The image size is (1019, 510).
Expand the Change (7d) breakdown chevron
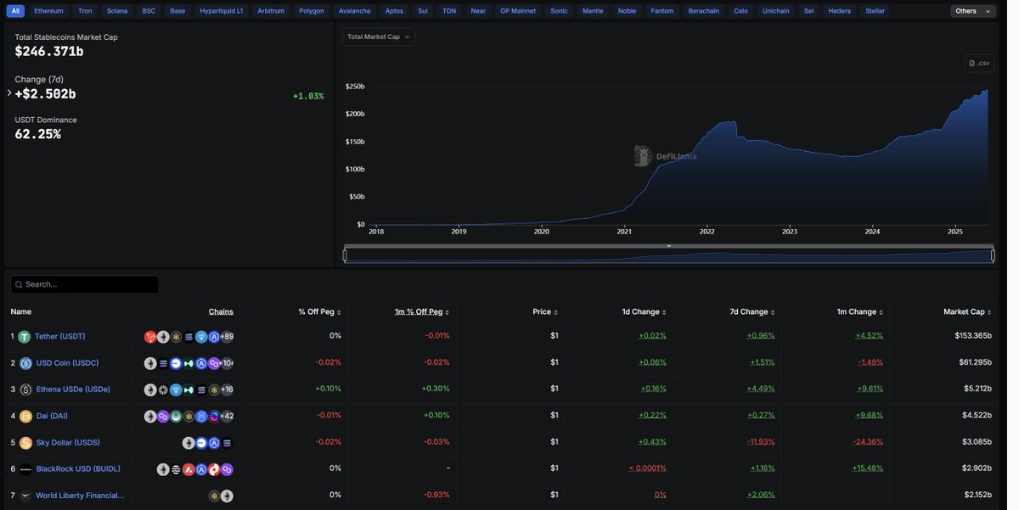9,92
